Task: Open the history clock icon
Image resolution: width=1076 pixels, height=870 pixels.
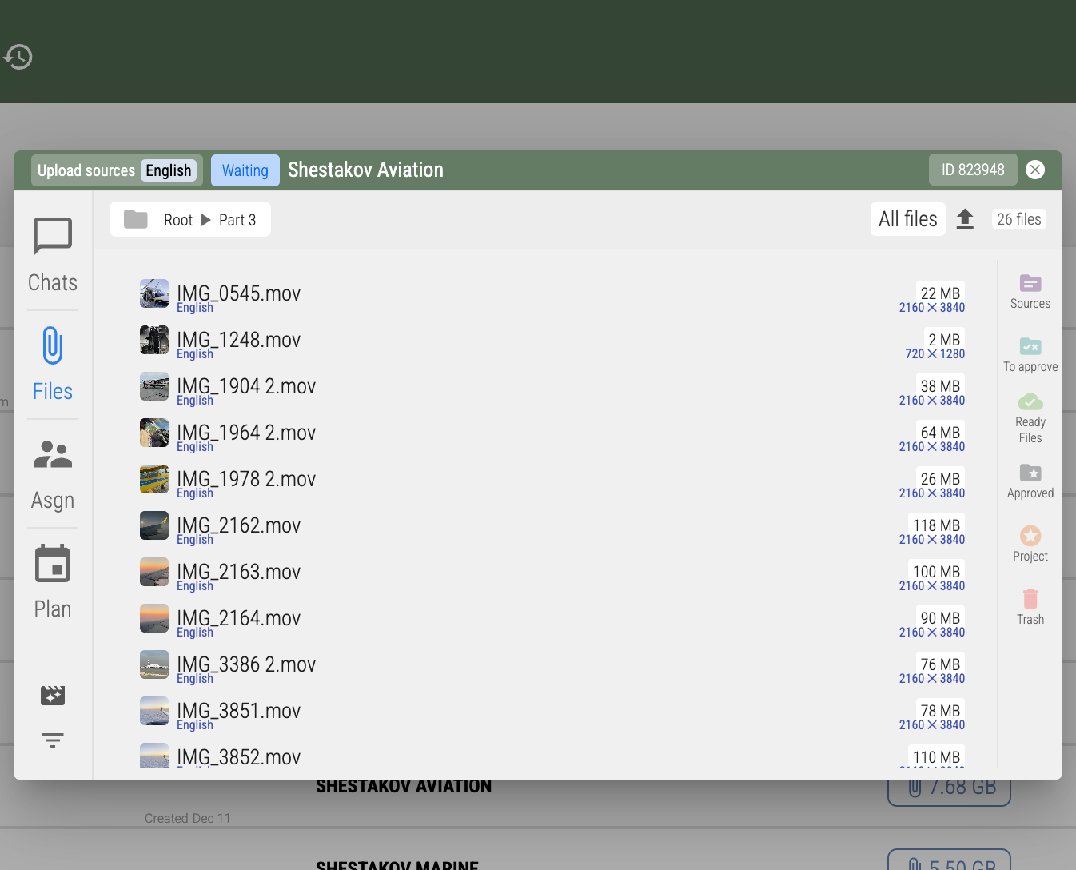Action: 18,57
